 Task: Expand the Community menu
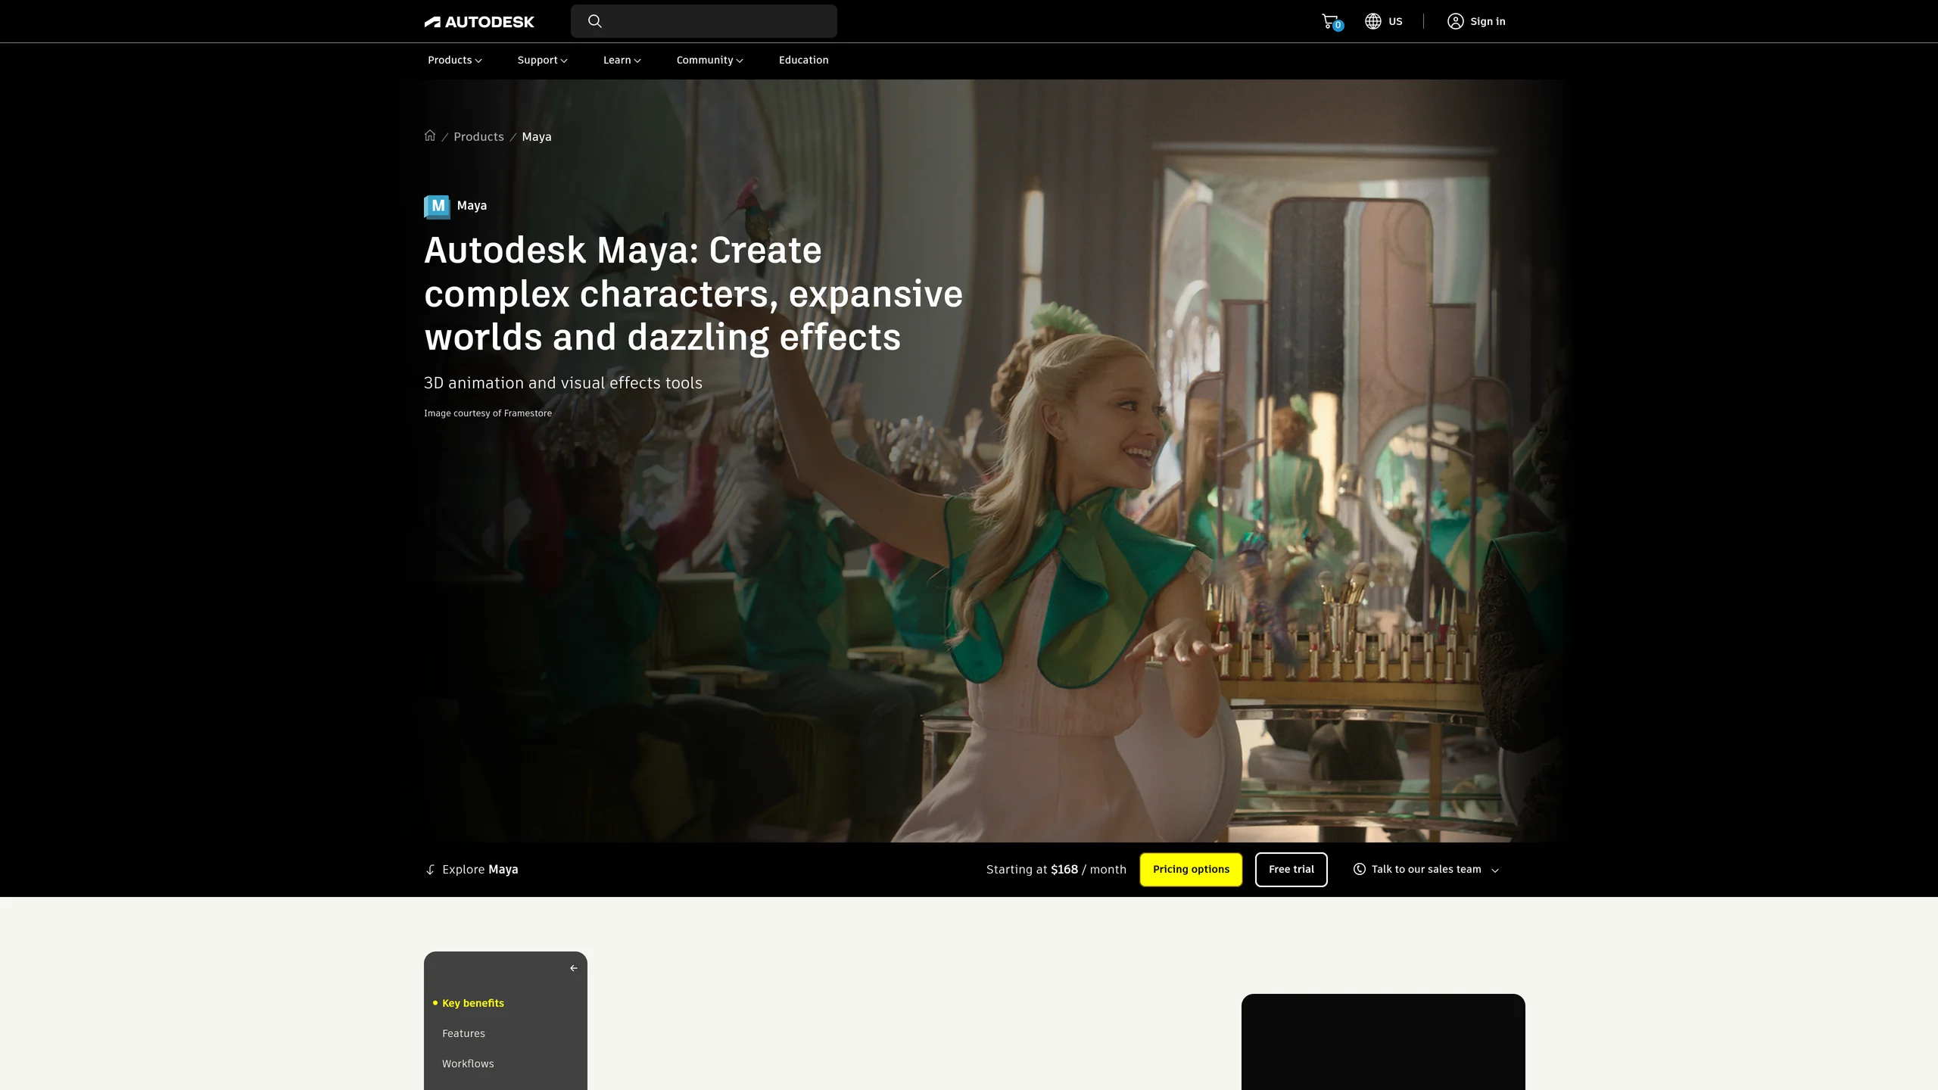709,60
